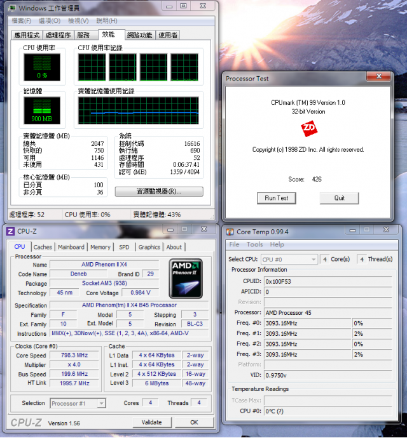
Task: Open the SPD tab in CPU-Z
Action: (124, 247)
